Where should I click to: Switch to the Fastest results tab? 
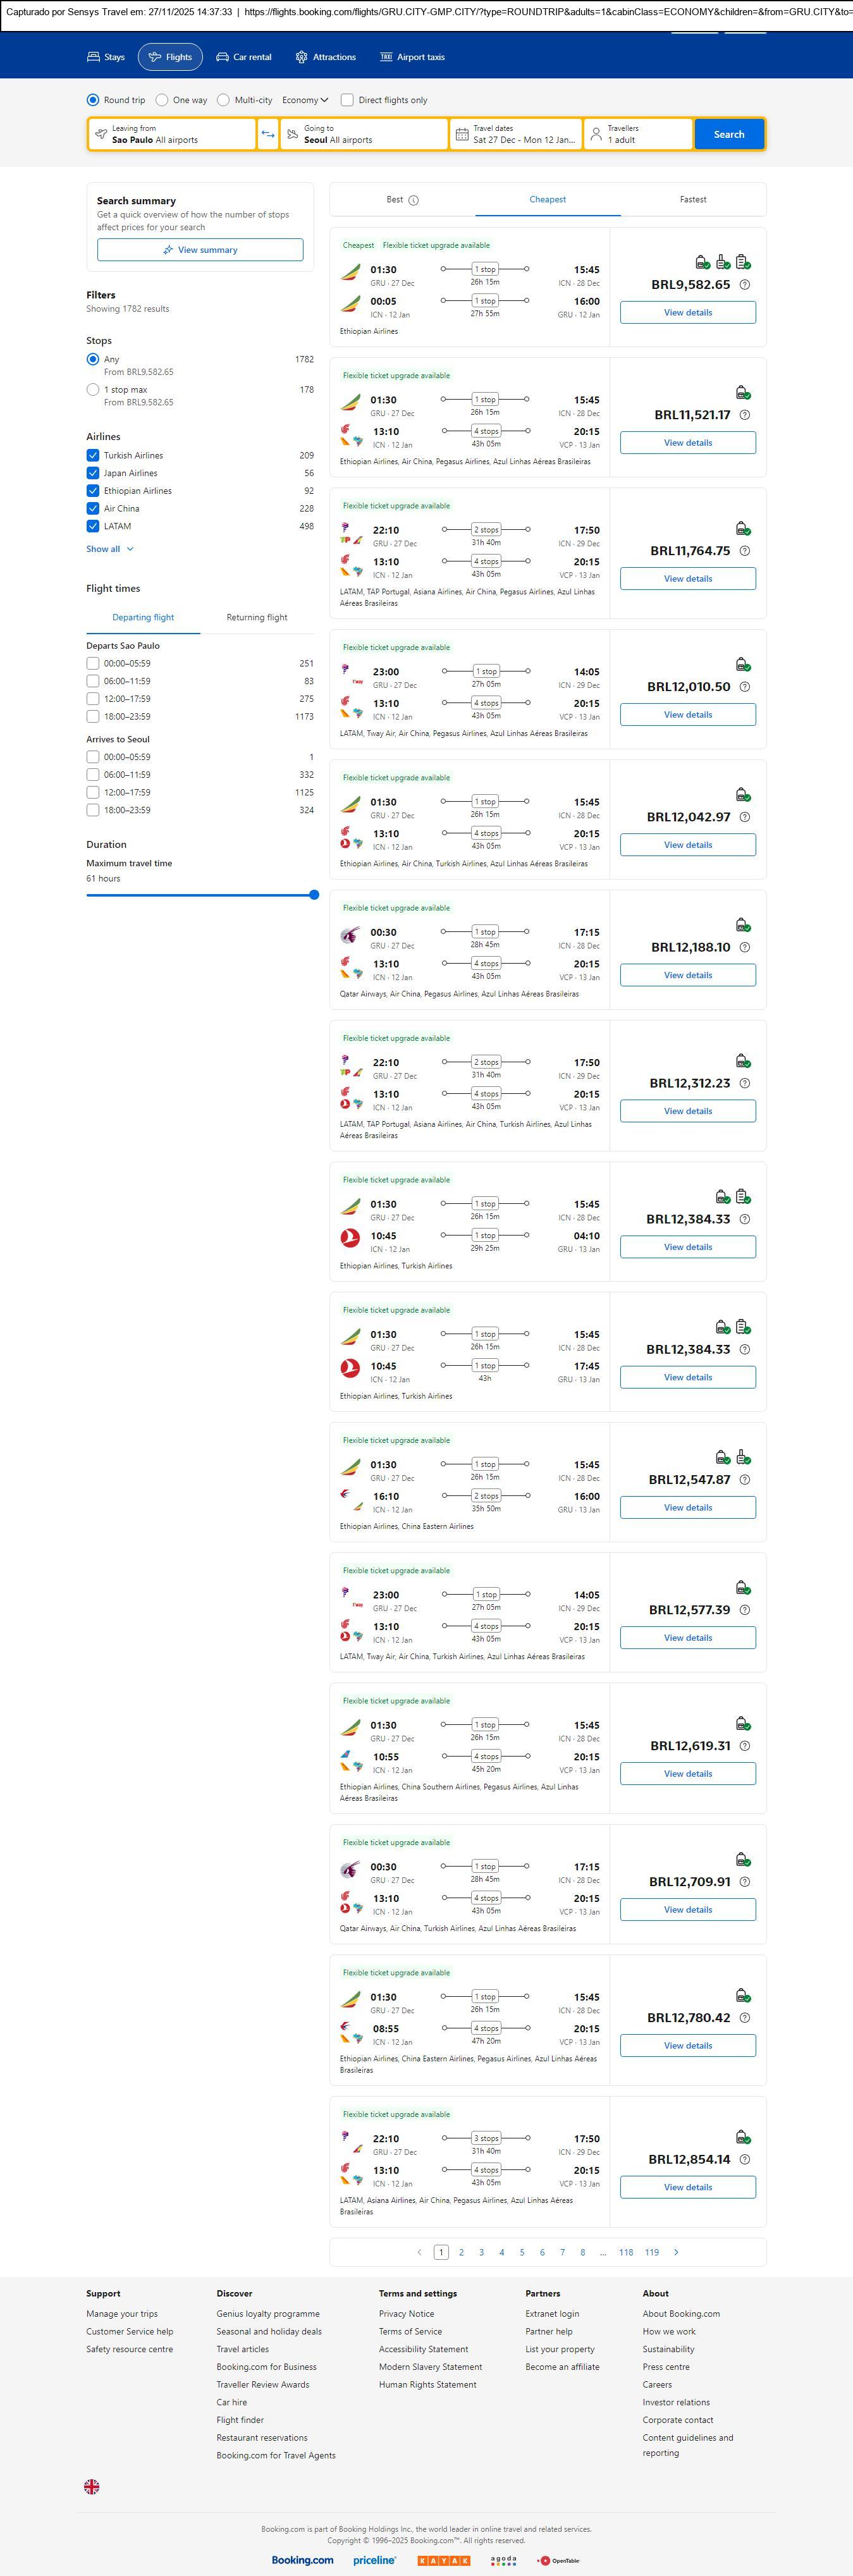coord(693,199)
